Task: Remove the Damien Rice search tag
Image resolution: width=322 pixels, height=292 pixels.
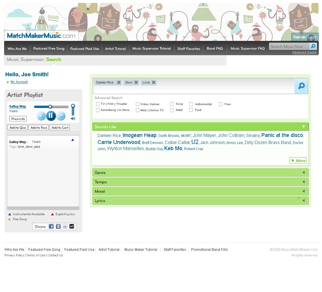Action: tap(119, 82)
